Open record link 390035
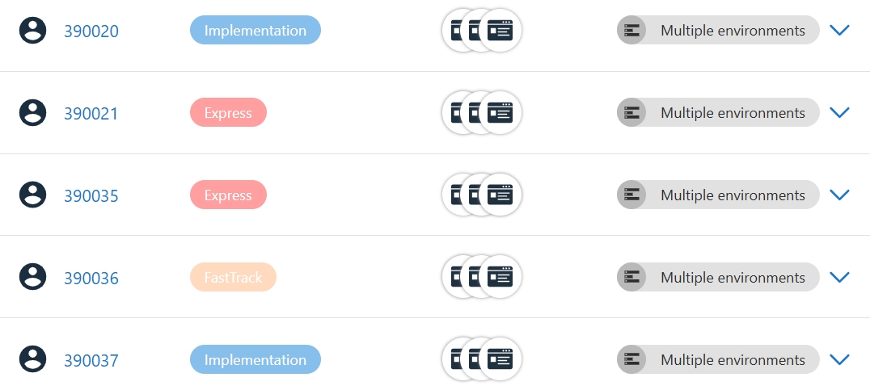Screen dimensions: 870x390 [91, 196]
